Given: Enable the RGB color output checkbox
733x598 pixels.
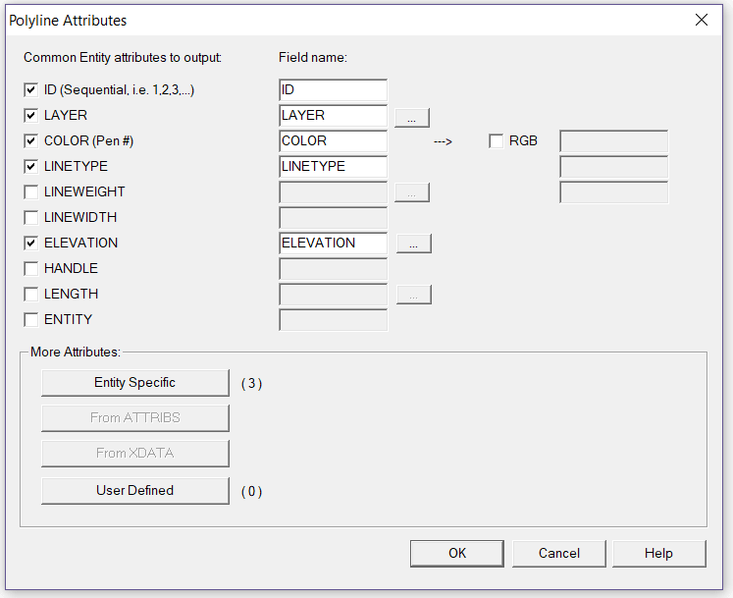Looking at the screenshot, I should [496, 140].
